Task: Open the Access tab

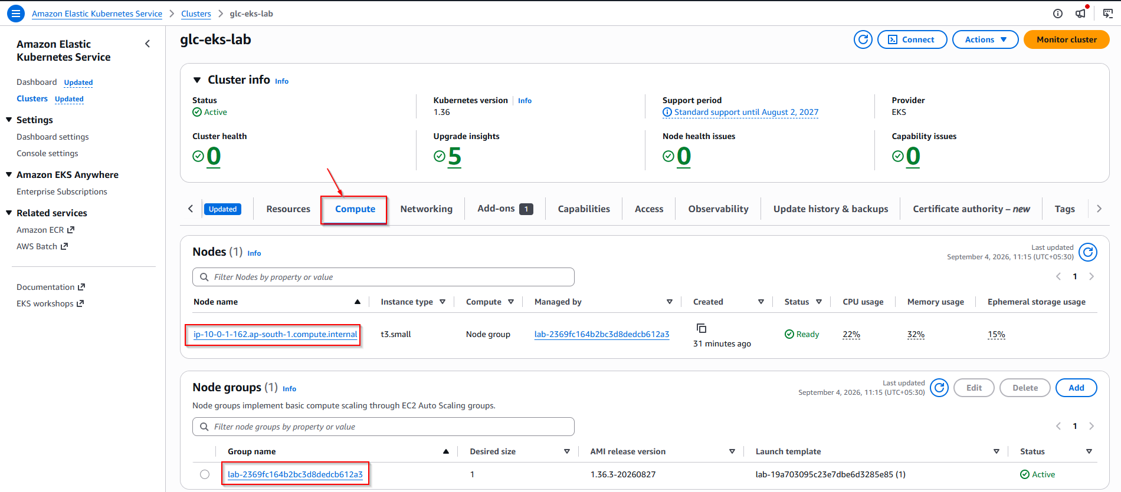Action: (649, 209)
